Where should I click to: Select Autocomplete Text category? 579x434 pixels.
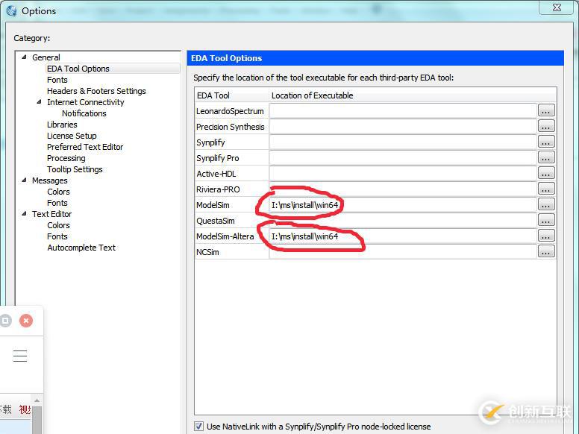(81, 248)
